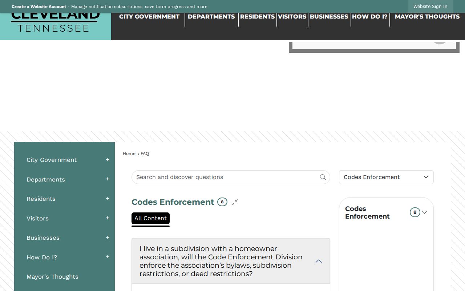This screenshot has width=465, height=291.
Task: Go to Home breadcrumb link
Action: (129, 154)
